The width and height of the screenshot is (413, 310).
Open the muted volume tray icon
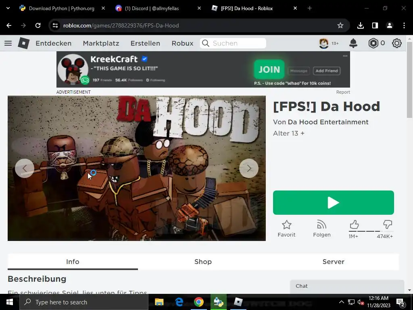coord(361,302)
